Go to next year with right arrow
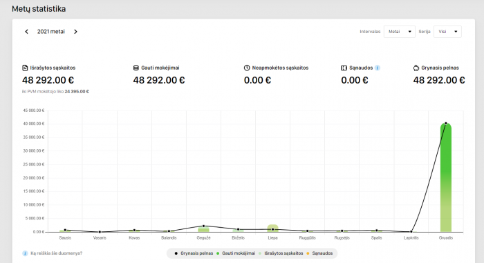 (75, 32)
